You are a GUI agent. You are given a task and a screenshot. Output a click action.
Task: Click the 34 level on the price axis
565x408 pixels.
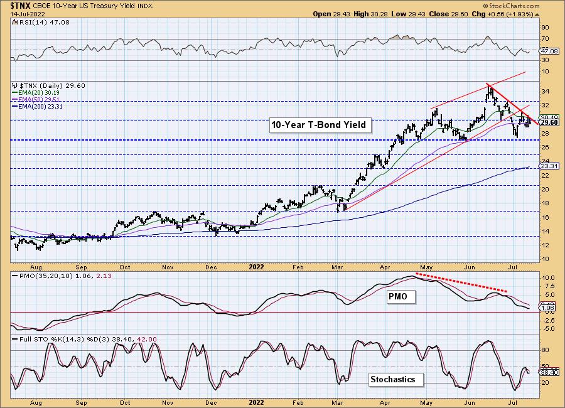pos(545,92)
